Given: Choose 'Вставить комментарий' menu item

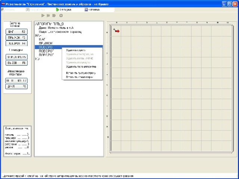Looking at the screenshot, I should tap(80, 77).
